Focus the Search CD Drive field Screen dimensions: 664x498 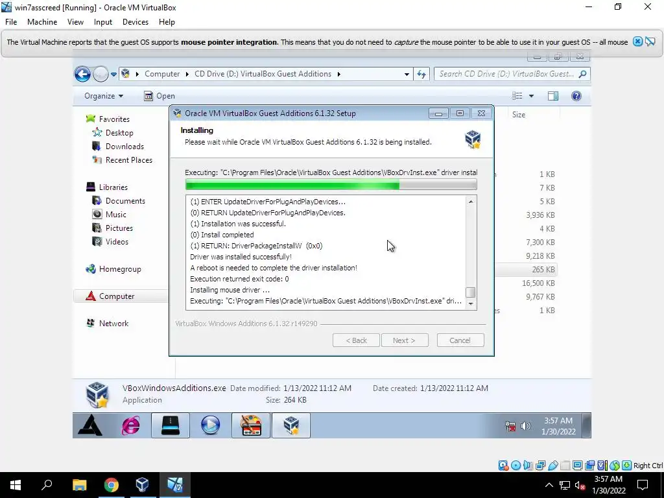click(x=512, y=74)
